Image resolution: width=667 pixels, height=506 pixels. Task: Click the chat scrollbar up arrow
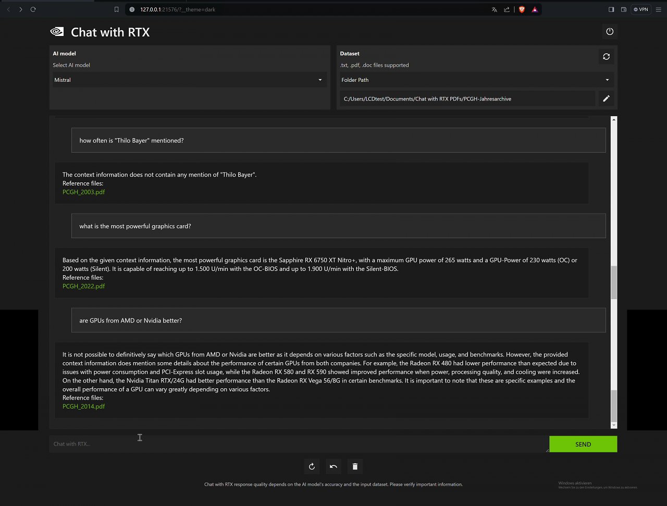[x=613, y=120]
